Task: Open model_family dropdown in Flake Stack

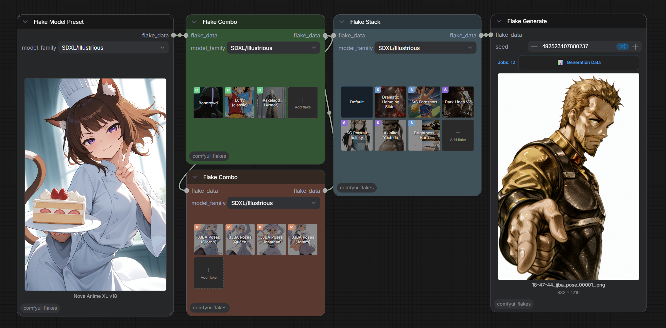Action: click(x=425, y=48)
